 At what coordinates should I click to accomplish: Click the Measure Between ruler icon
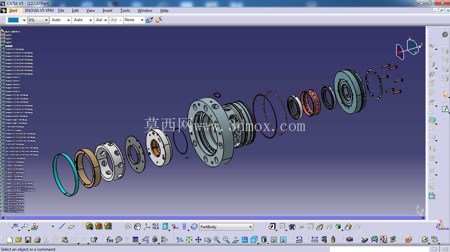(x=315, y=240)
